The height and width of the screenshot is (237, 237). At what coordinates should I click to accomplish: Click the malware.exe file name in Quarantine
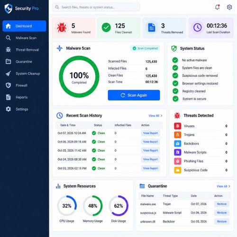click(x=148, y=204)
